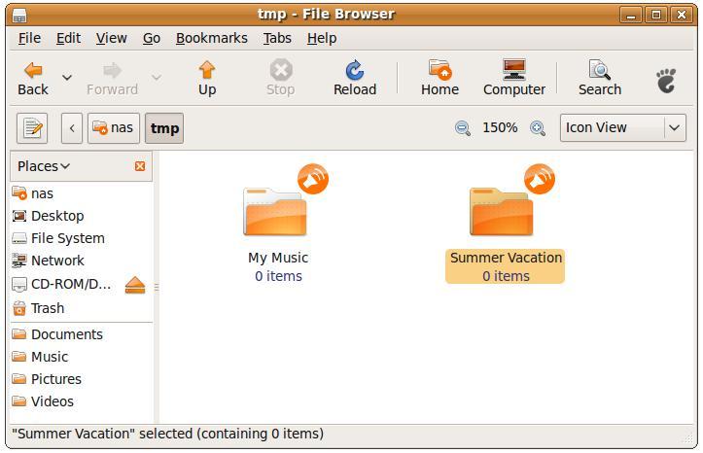Screen dimensions: 703x453
Task: Click the Up arrow toolbar icon
Action: click(207, 70)
